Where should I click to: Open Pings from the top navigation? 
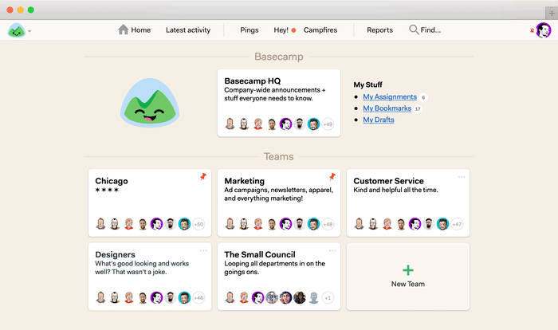tap(250, 30)
